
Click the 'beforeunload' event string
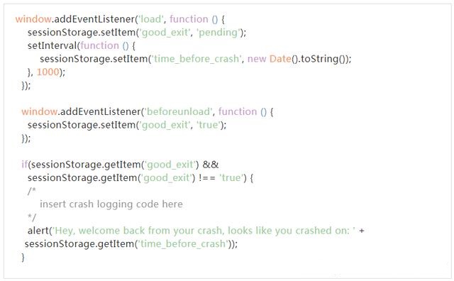tap(178, 111)
